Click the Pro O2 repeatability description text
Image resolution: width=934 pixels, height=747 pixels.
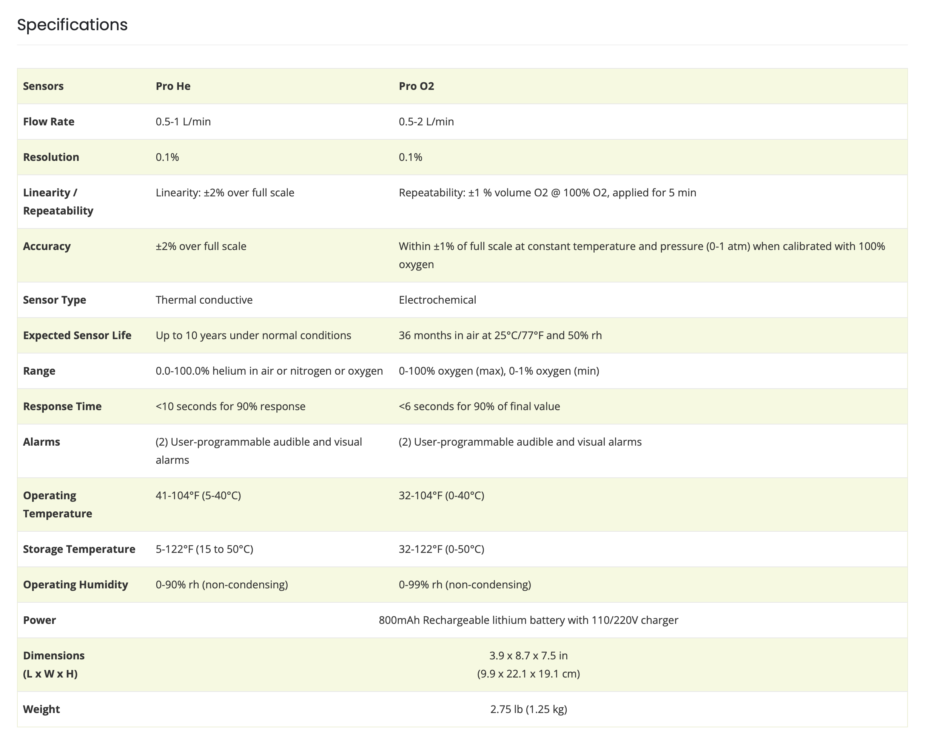547,193
